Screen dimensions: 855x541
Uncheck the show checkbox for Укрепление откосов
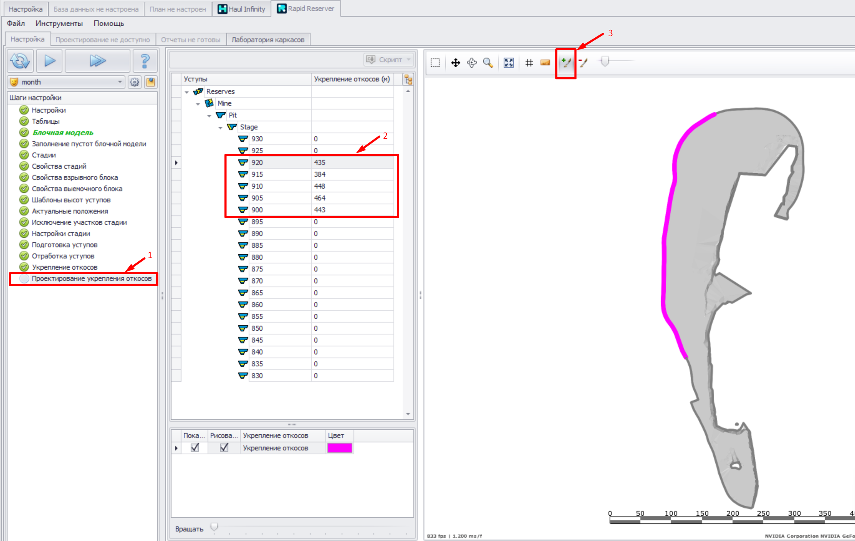[x=195, y=448]
